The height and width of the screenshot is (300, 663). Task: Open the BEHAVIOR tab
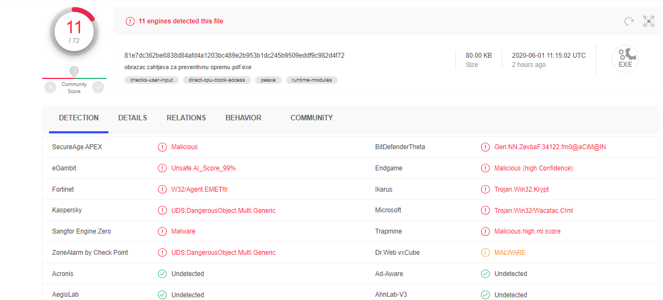point(243,118)
